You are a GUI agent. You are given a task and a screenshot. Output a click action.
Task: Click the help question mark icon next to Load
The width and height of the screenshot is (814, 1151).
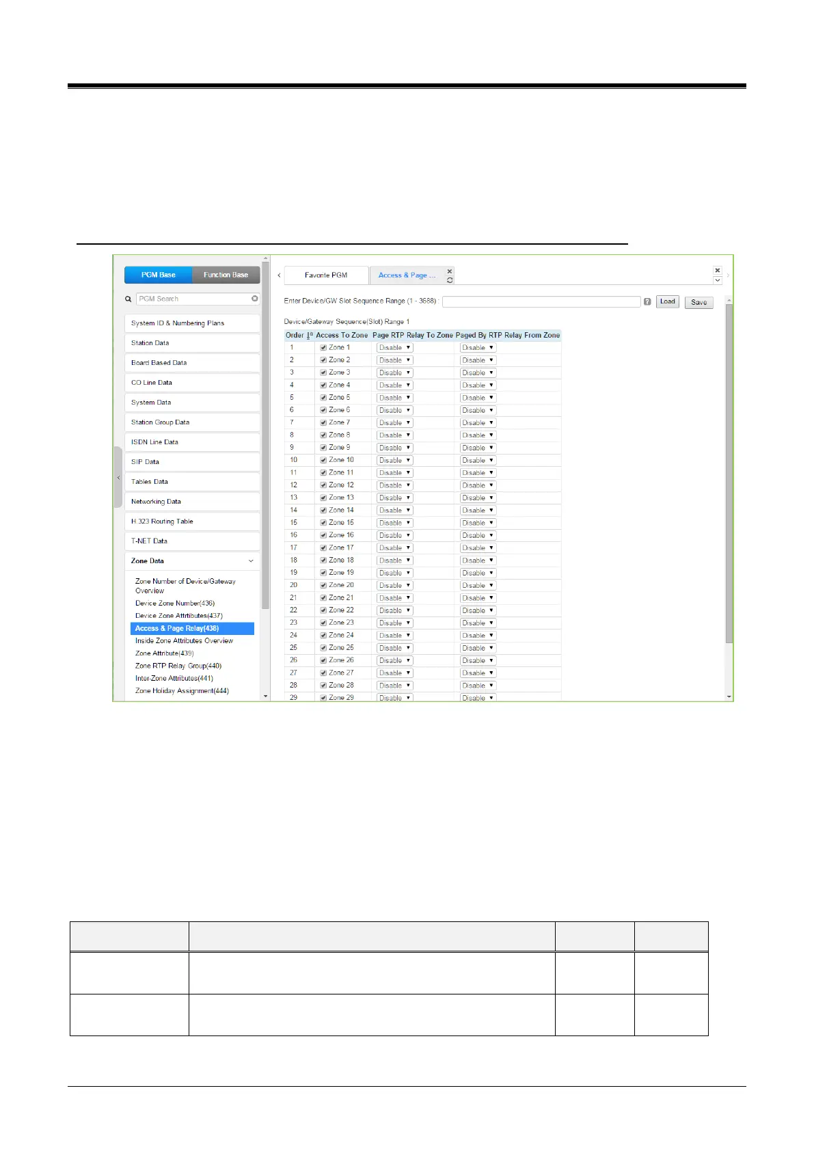[647, 301]
